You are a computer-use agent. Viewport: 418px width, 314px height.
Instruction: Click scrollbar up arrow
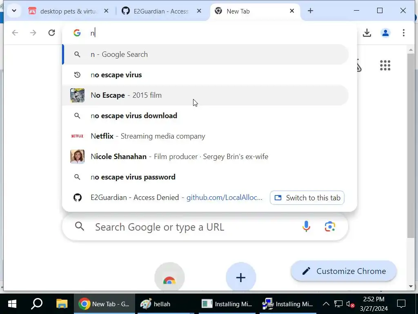point(411,50)
